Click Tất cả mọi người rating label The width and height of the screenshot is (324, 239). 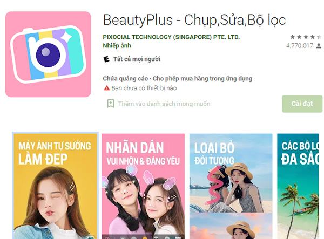coord(137,59)
